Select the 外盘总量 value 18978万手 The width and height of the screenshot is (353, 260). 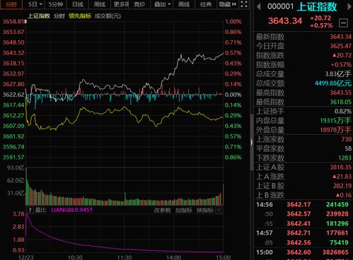tap(335, 130)
